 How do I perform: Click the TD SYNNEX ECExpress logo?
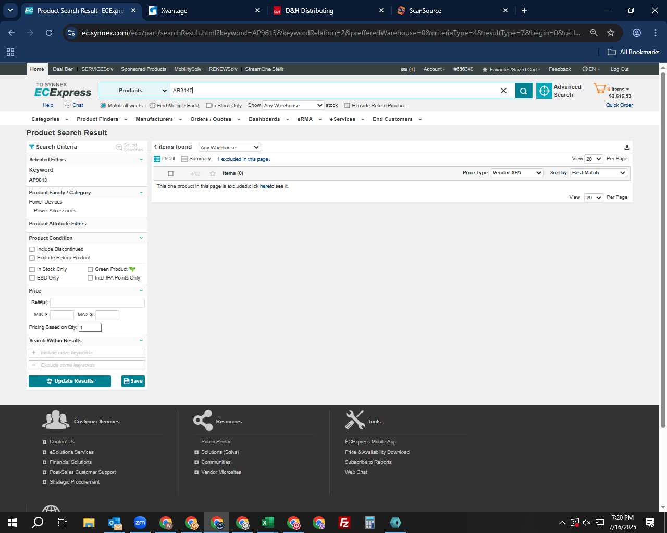click(63, 90)
